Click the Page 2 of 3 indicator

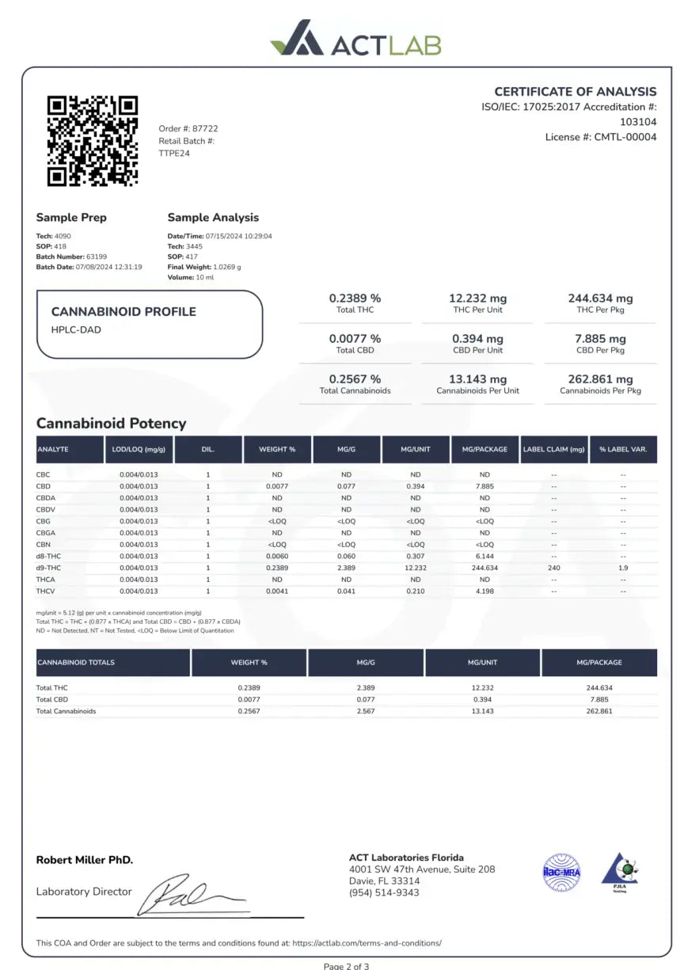[346, 964]
